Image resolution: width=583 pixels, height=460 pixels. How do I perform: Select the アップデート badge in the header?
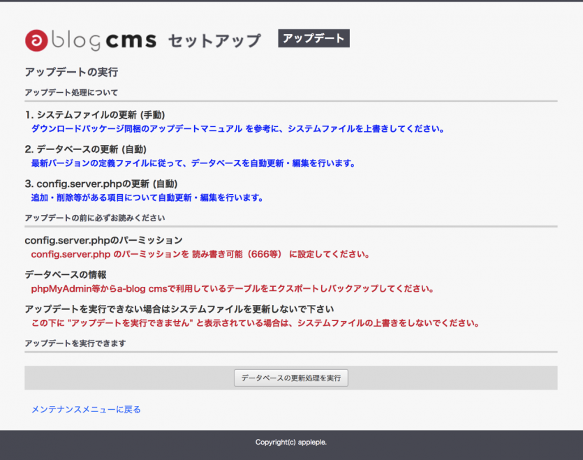pyautogui.click(x=313, y=38)
